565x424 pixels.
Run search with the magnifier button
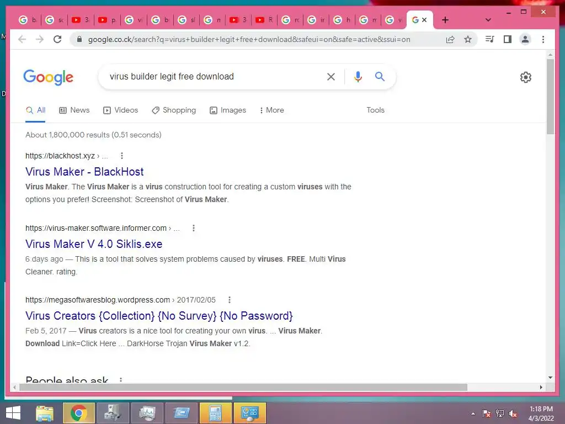[380, 76]
